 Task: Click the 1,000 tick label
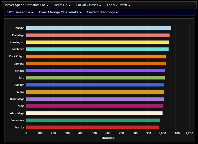(x=162, y=133)
